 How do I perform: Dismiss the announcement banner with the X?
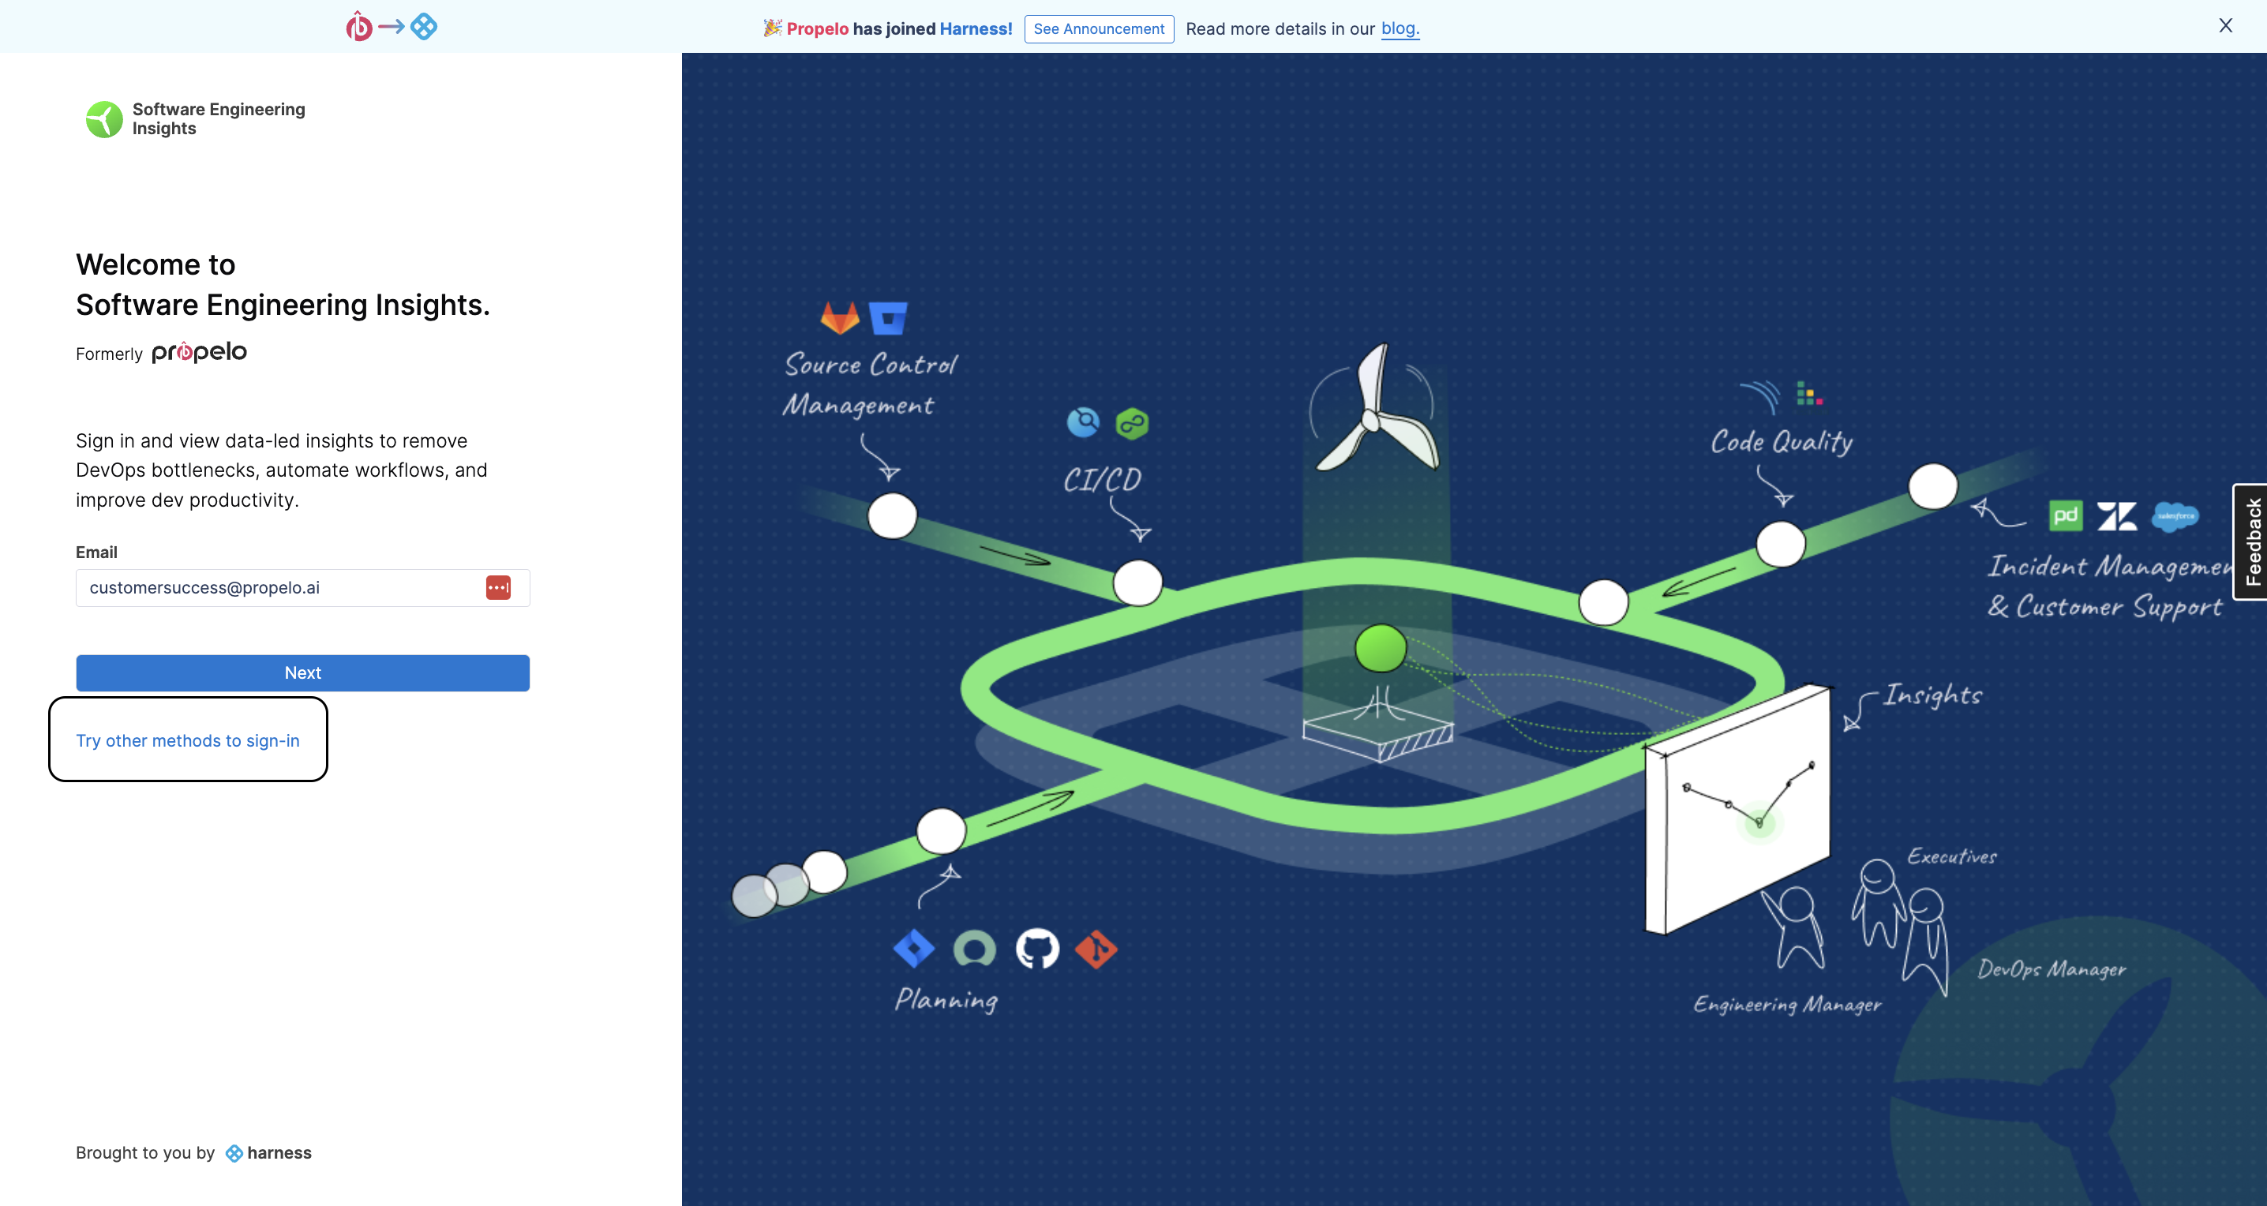2224,25
